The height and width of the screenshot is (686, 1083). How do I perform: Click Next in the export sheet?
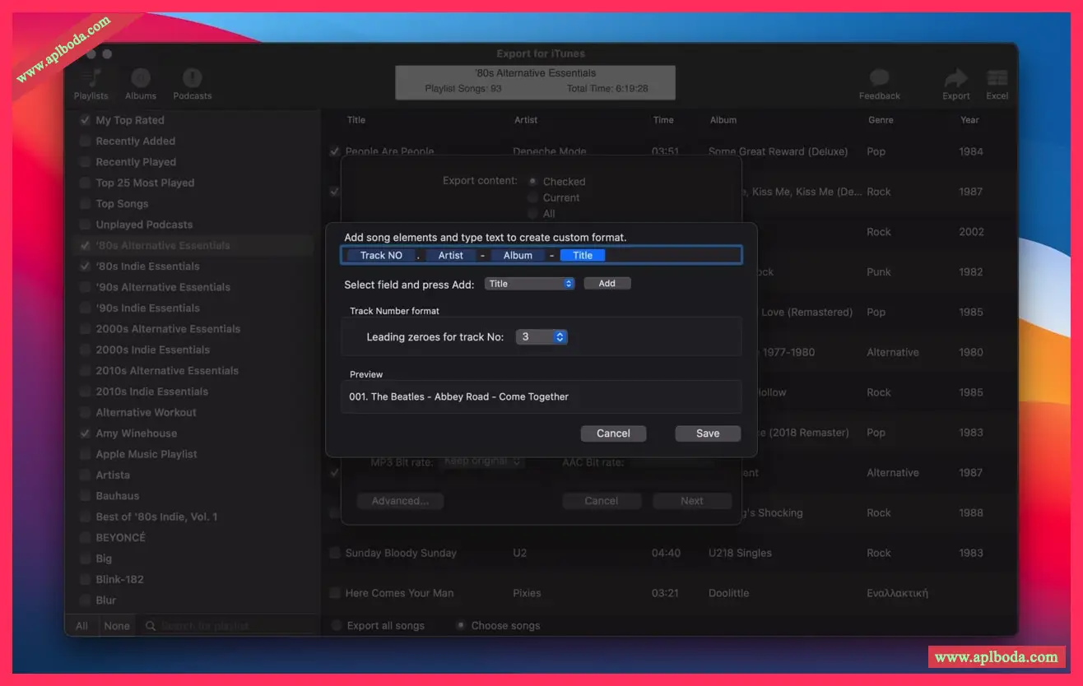point(692,501)
